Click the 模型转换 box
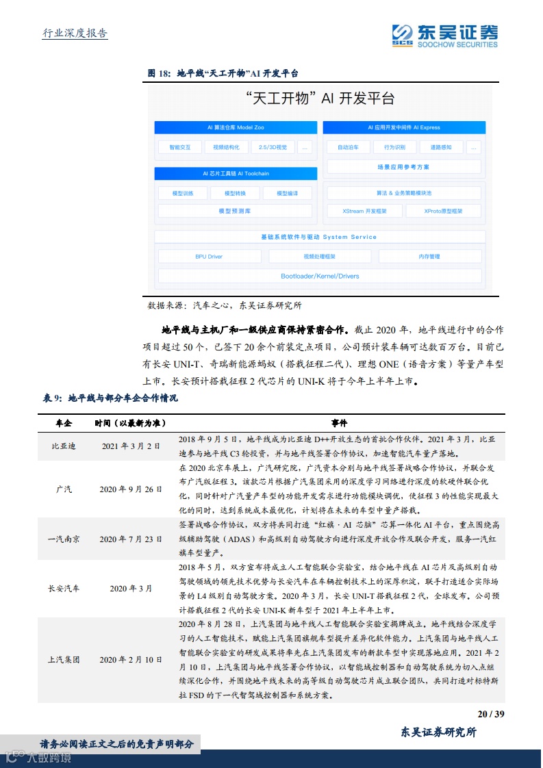This screenshot has width=543, height=768. point(235,194)
